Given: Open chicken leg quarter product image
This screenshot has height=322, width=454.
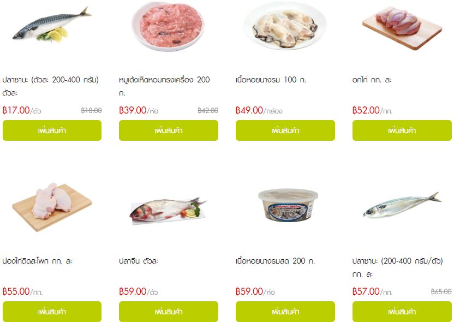Looking at the screenshot, I should pyautogui.click(x=52, y=207).
